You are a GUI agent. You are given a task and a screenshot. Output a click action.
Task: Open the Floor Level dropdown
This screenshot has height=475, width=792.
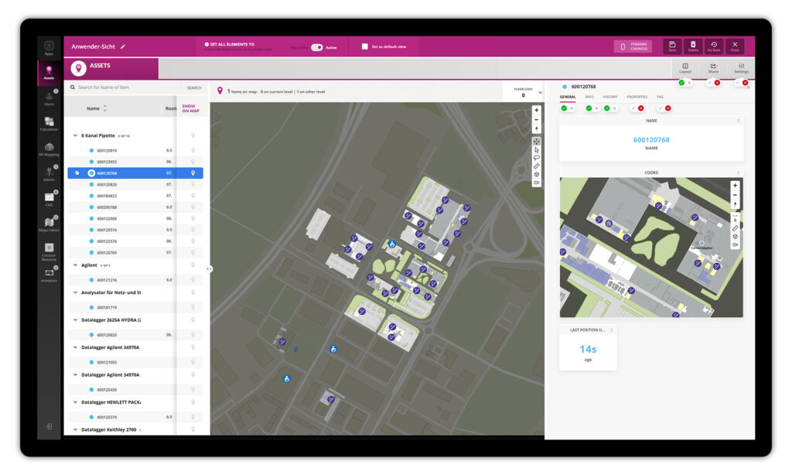click(x=540, y=93)
